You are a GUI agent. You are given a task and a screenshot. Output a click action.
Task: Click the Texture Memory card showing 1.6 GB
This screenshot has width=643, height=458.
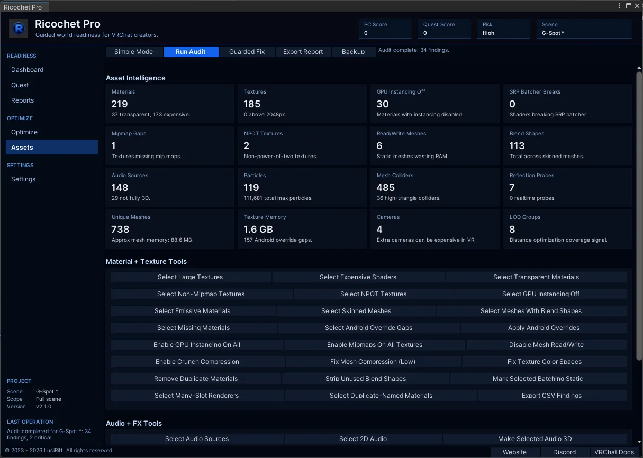coord(302,229)
